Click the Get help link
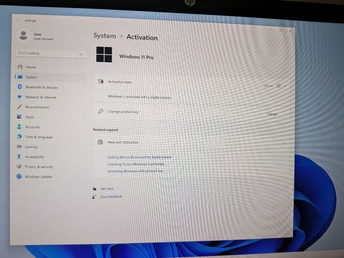This screenshot has width=344, height=258. point(107,189)
